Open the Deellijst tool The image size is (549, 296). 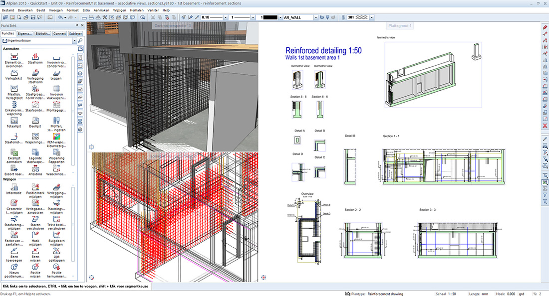pyautogui.click(x=35, y=122)
